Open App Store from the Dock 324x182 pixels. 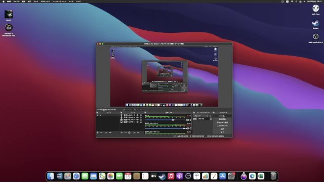223,176
